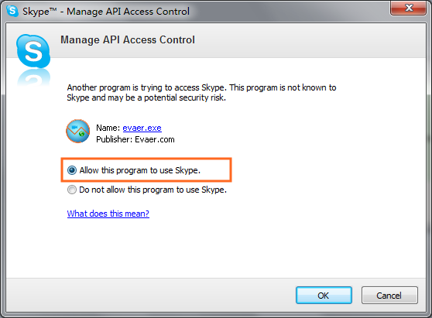Click the 'Name:' label beside evaer.exe

point(108,128)
